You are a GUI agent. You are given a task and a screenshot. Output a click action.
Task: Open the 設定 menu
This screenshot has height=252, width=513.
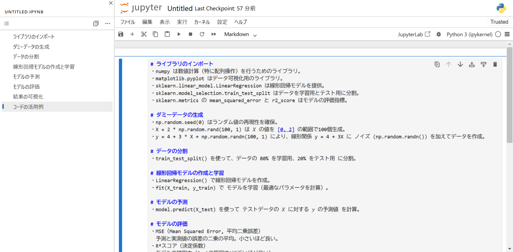[x=222, y=22]
